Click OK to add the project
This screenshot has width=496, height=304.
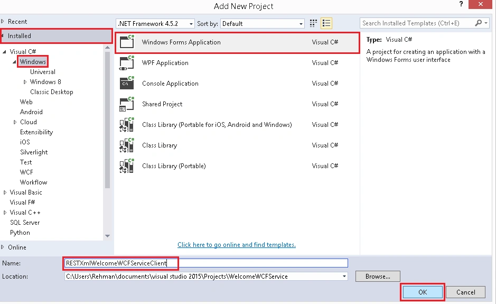[x=423, y=292]
